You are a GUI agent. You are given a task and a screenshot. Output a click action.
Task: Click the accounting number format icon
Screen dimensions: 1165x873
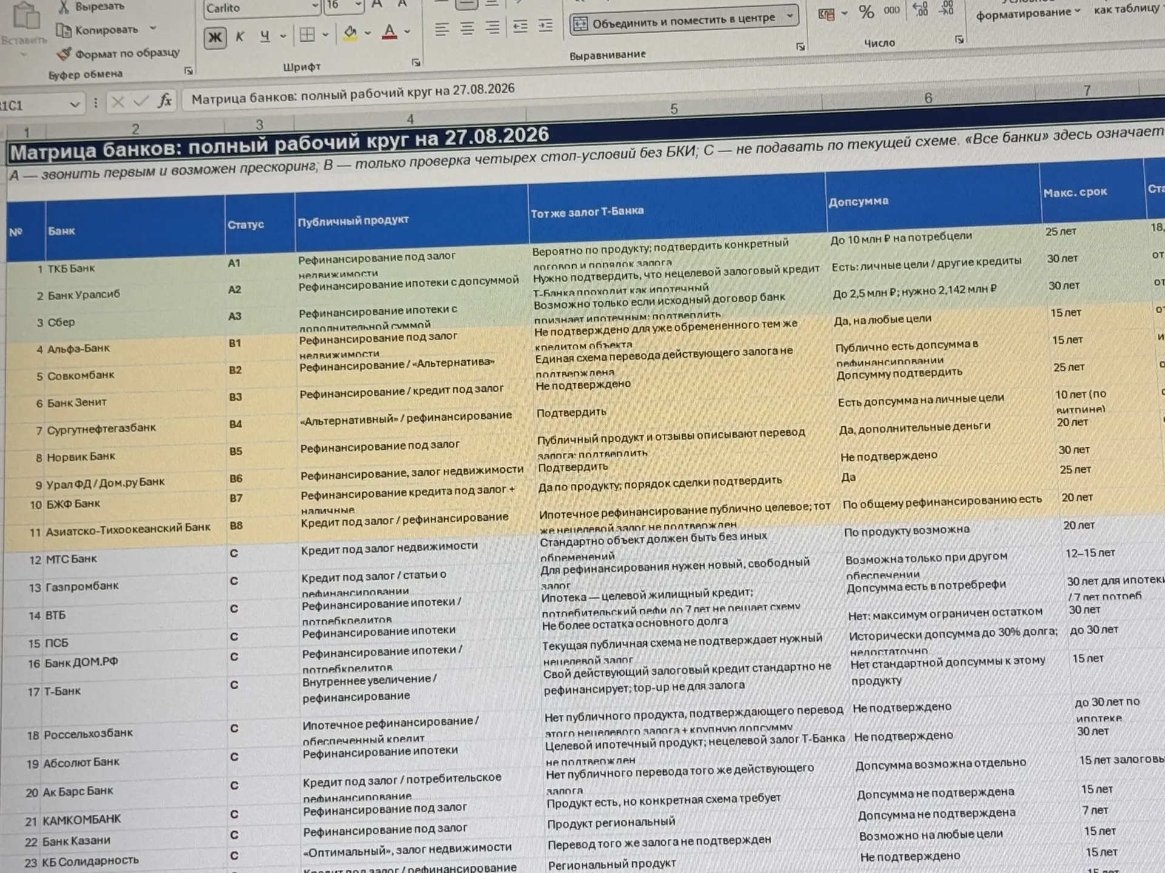(826, 14)
